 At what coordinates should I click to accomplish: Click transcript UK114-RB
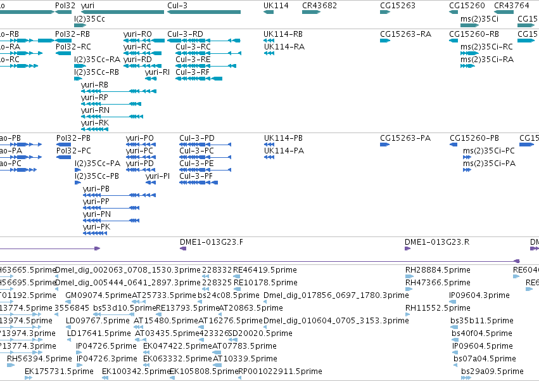(x=269, y=41)
